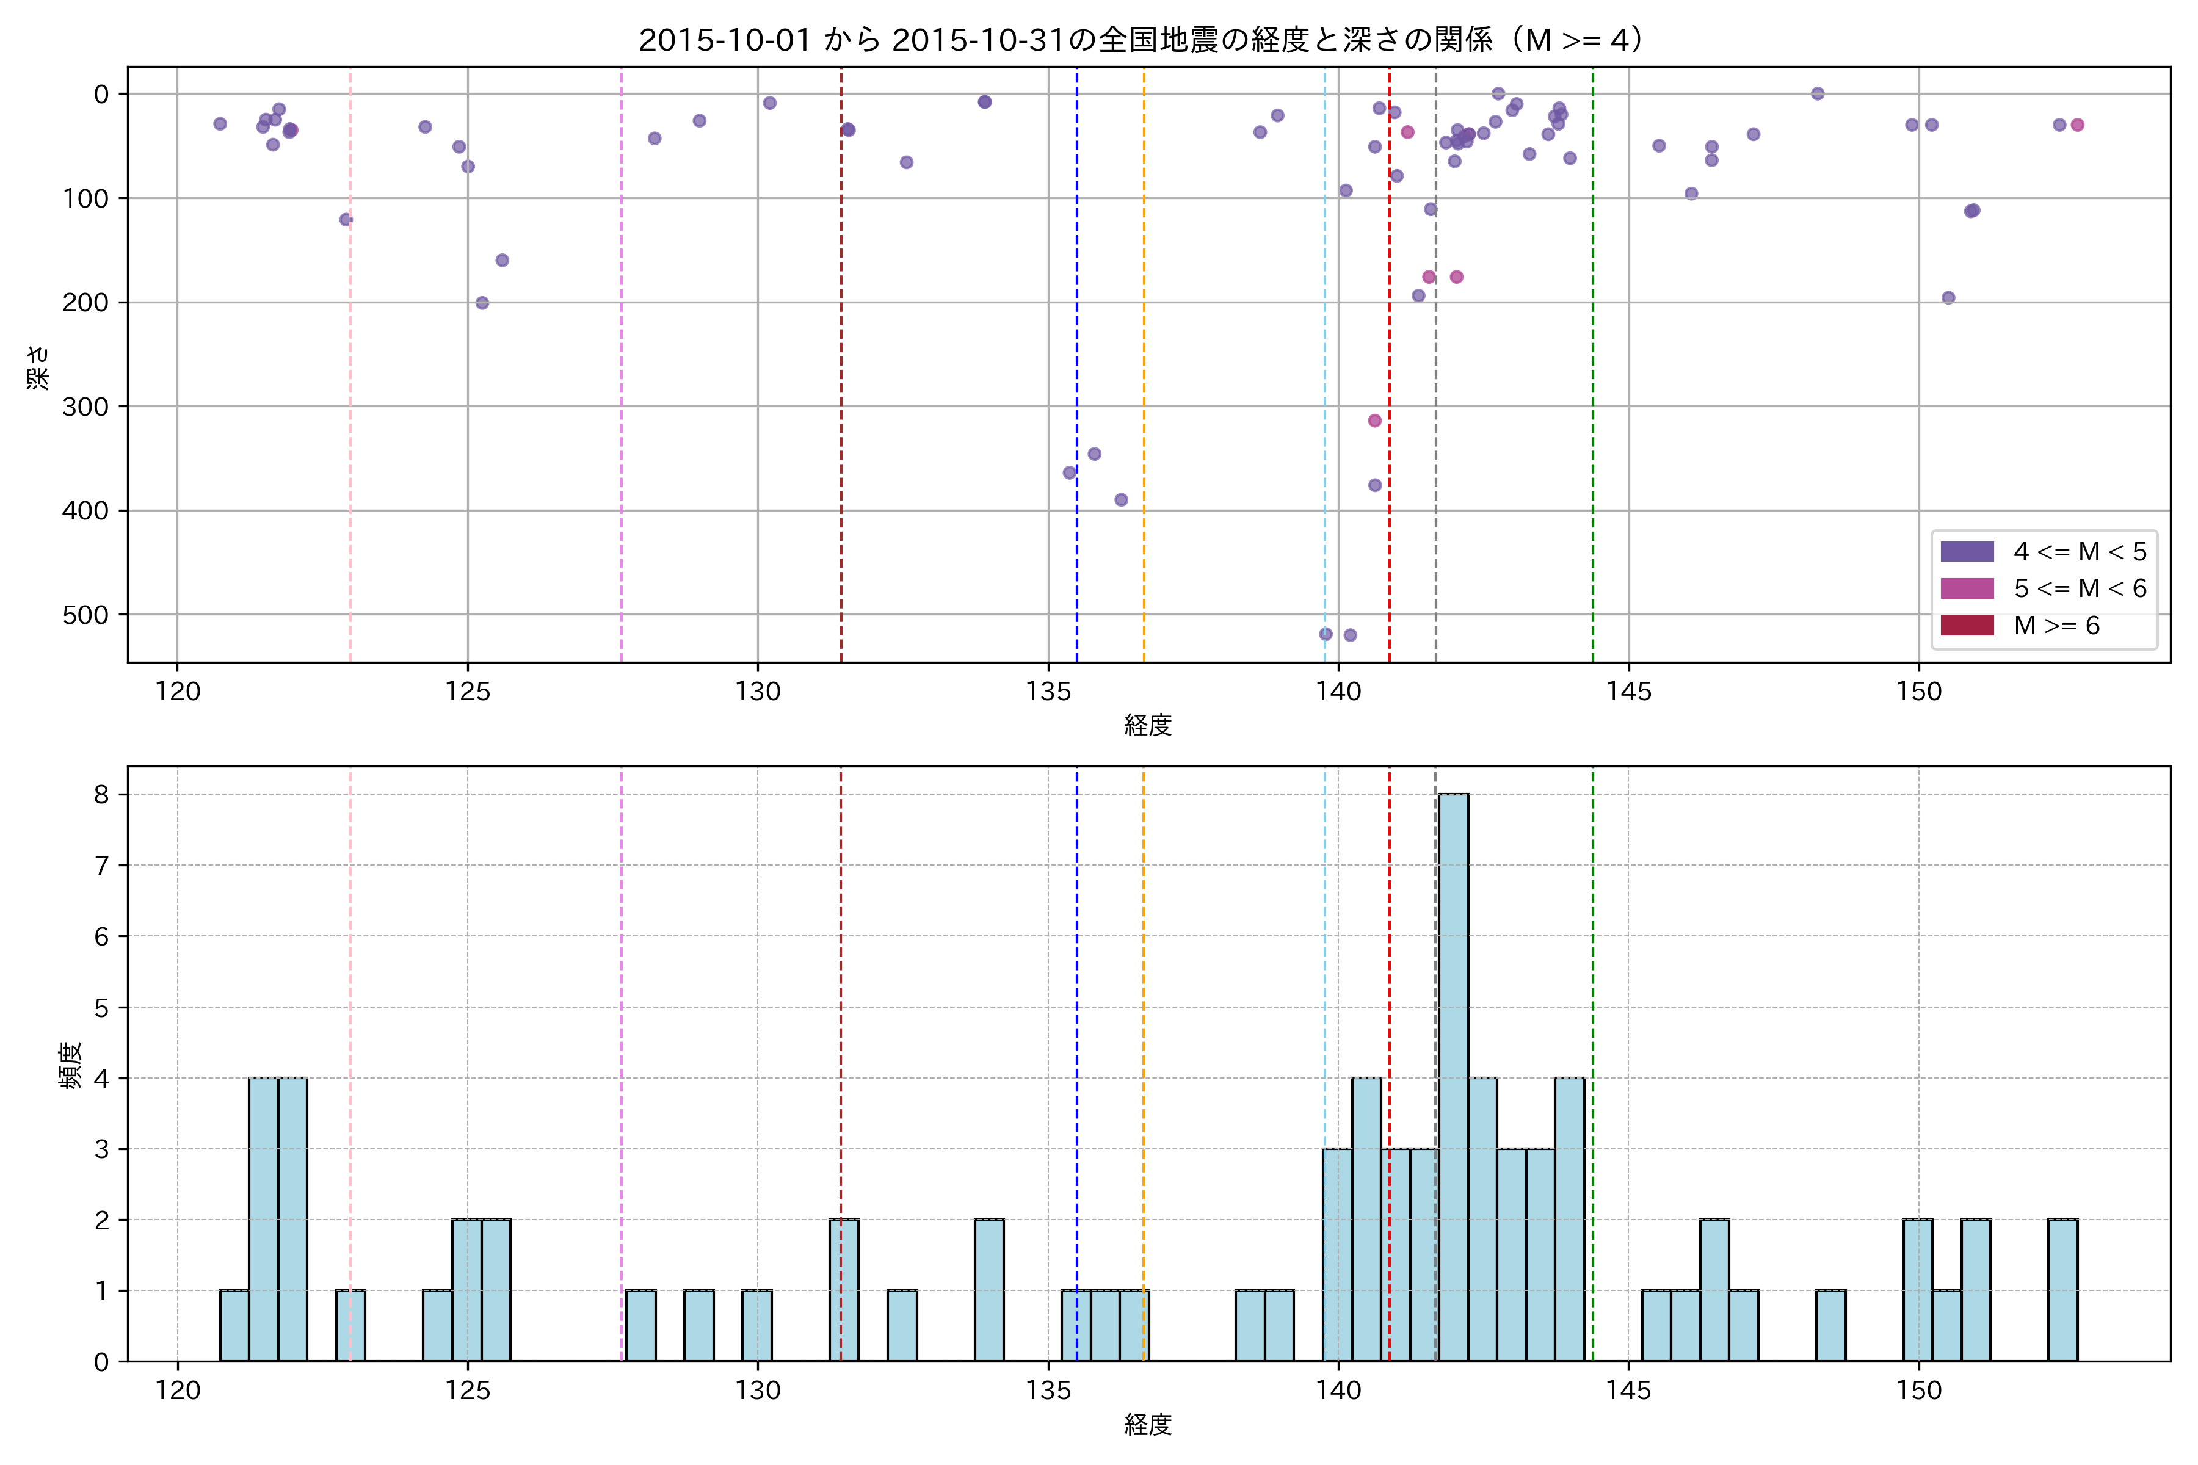Click the isolated histogram bar near longitude 148.5
The image size is (2198, 1465).
point(1830,1325)
